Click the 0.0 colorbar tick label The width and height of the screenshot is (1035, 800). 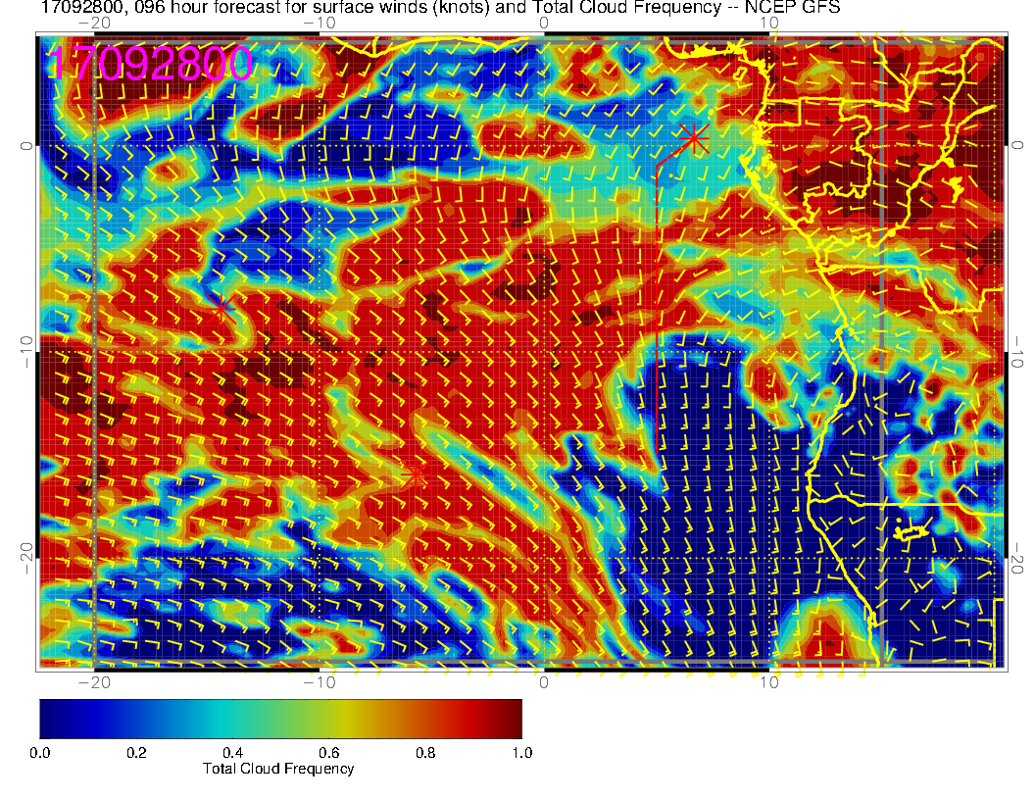40,753
